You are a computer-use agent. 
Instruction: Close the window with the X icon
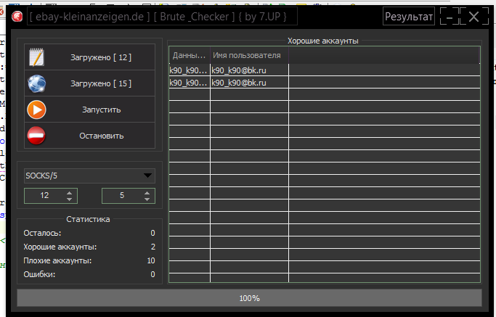[474, 17]
